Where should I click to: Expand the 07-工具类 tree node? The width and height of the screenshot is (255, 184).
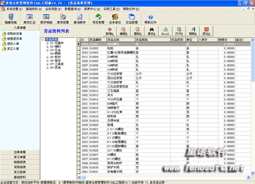47,64
